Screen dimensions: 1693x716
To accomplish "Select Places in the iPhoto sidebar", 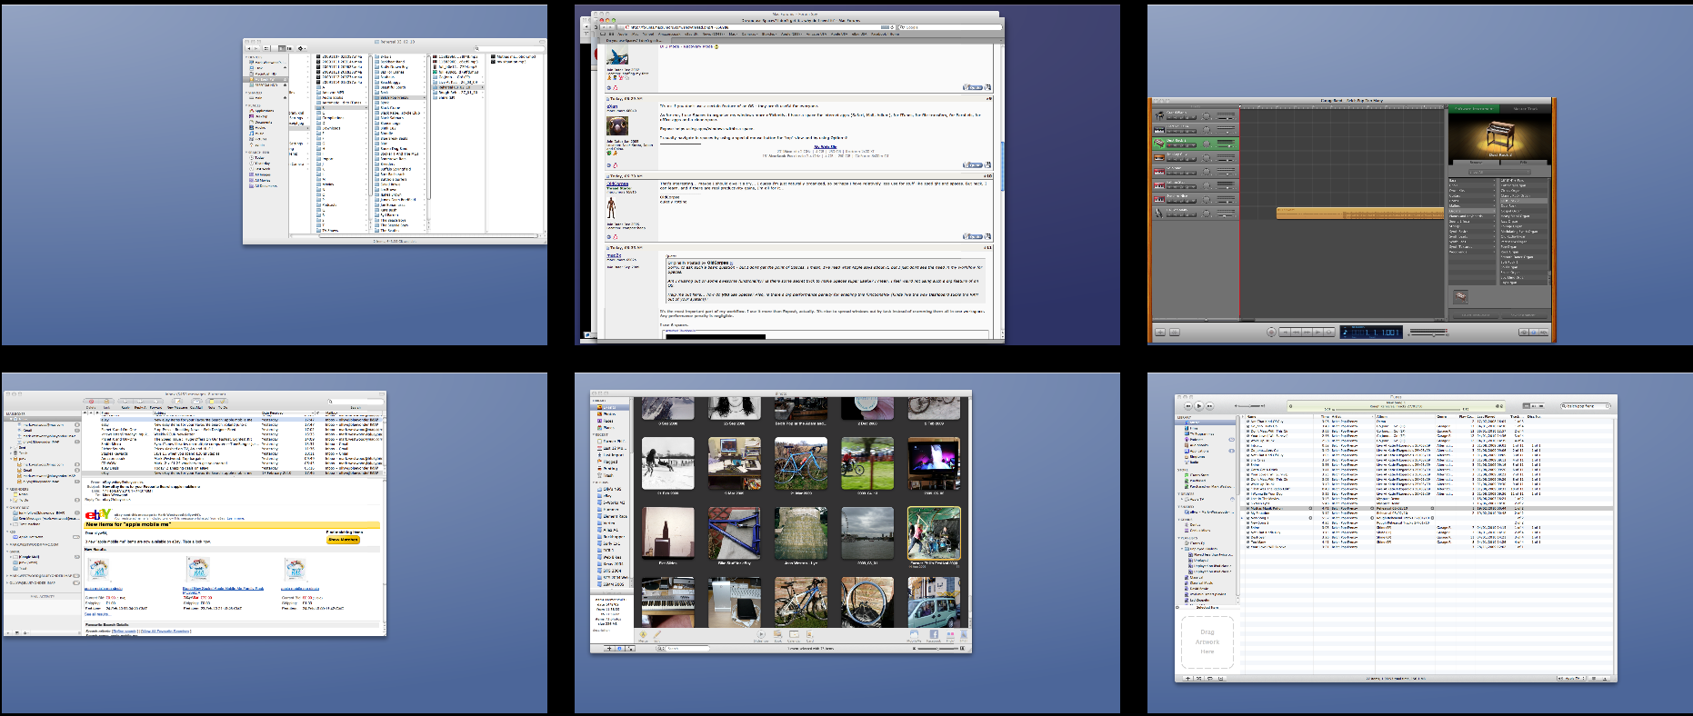I will (608, 428).
